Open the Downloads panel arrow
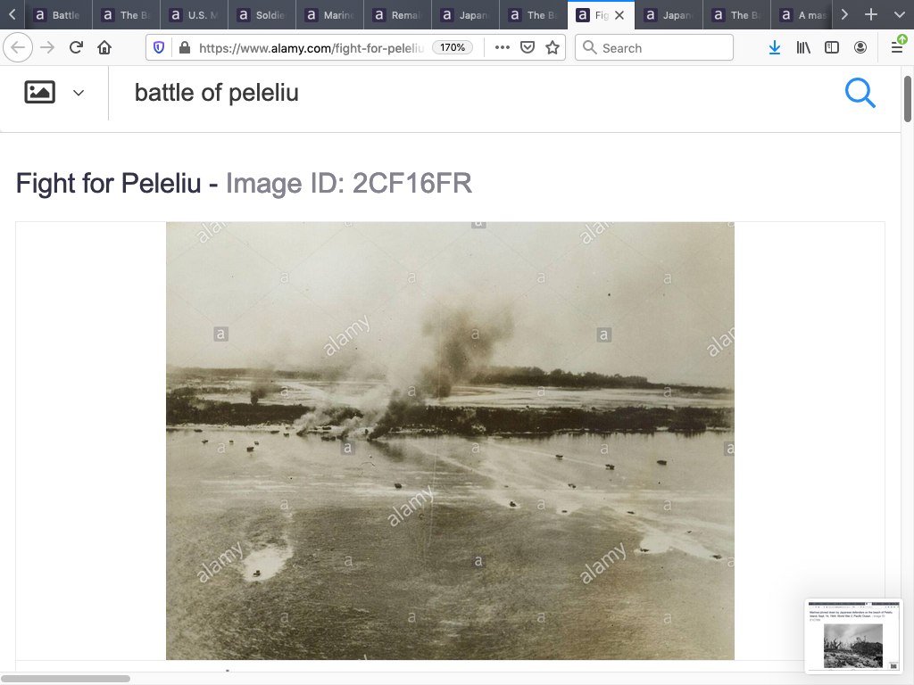The image size is (914, 685). click(x=775, y=48)
